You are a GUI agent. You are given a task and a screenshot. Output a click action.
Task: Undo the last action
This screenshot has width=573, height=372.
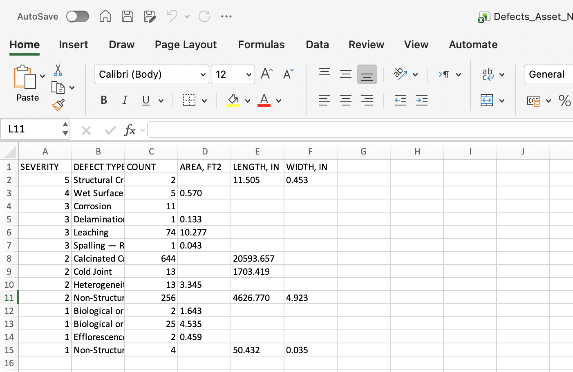pyautogui.click(x=172, y=16)
